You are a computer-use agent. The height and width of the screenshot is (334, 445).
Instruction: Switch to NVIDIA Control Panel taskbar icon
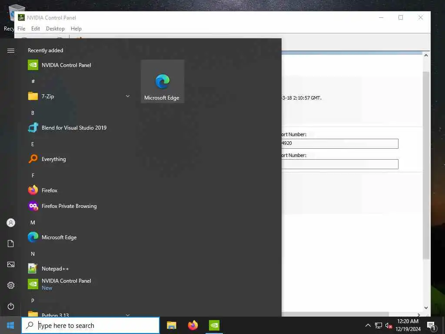click(214, 325)
